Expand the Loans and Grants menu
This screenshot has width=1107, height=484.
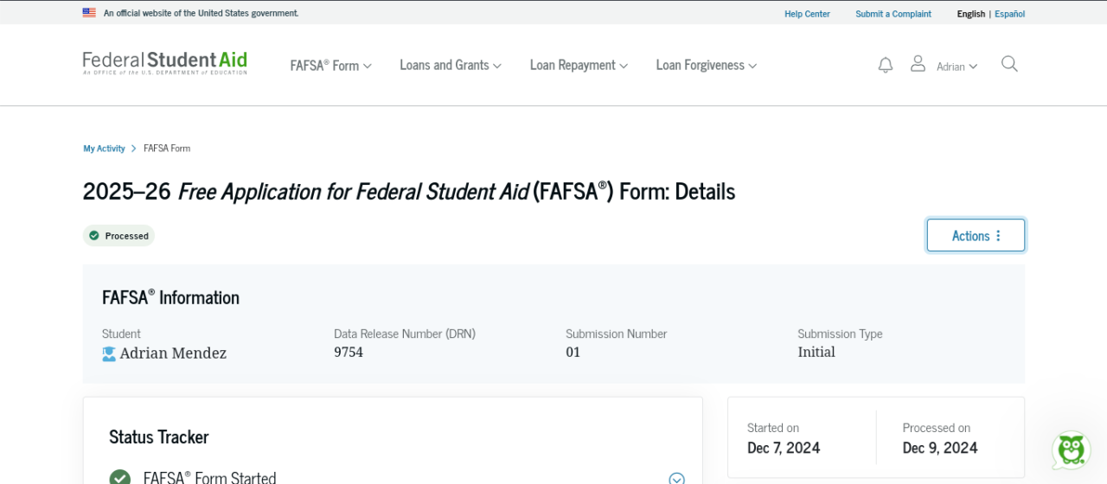point(450,66)
